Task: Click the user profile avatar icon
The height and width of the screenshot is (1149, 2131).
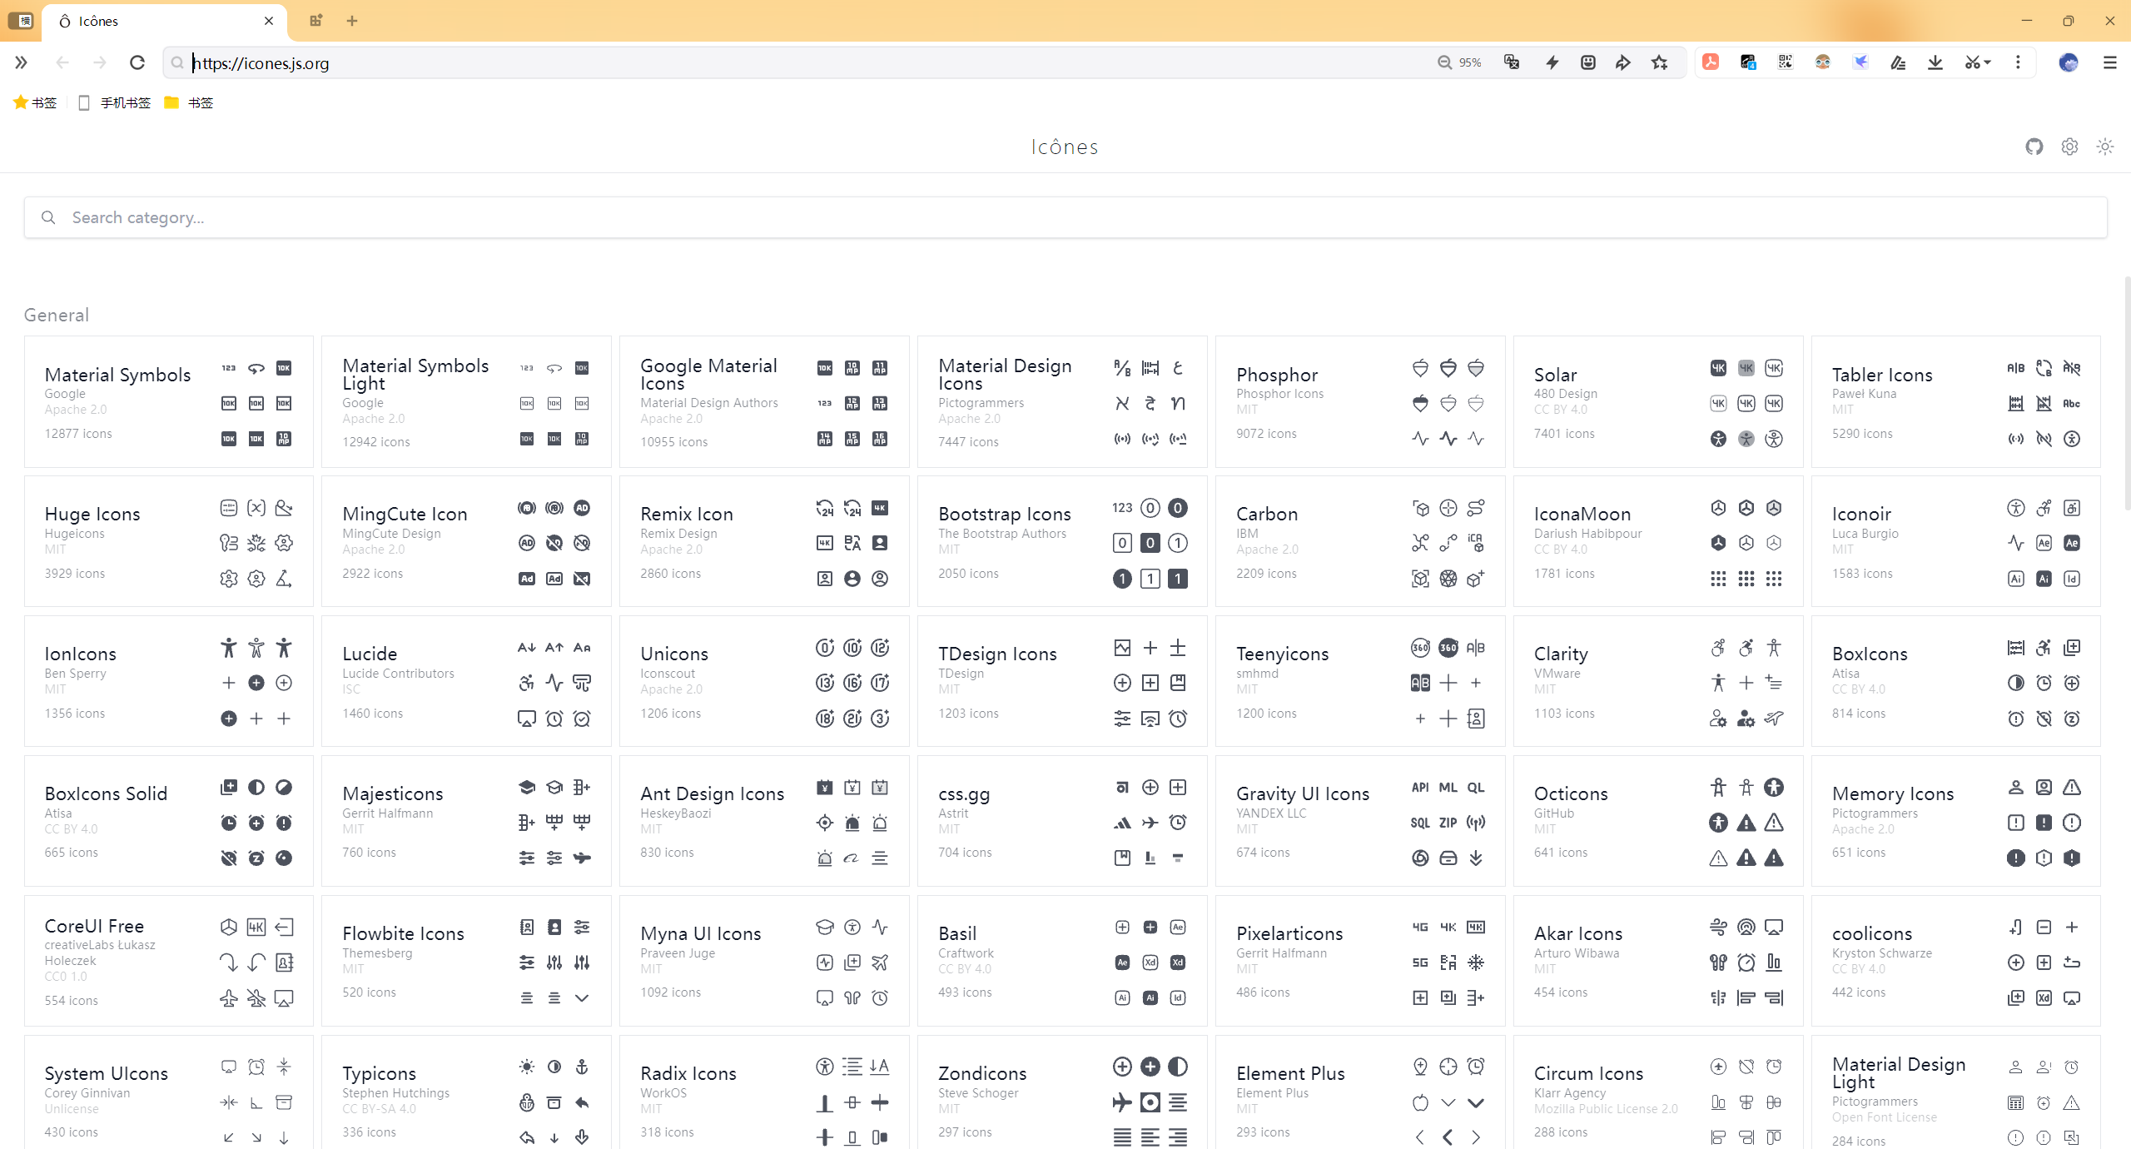Action: click(x=2069, y=62)
